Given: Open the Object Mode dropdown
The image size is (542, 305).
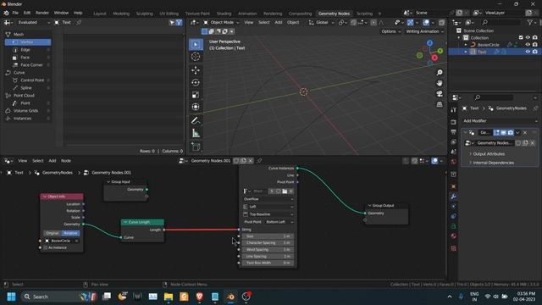Looking at the screenshot, I should [221, 23].
